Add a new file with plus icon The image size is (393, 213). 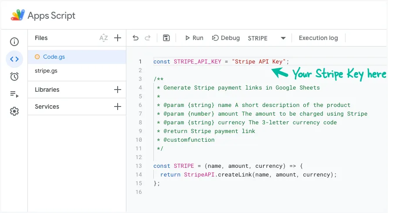coord(118,38)
